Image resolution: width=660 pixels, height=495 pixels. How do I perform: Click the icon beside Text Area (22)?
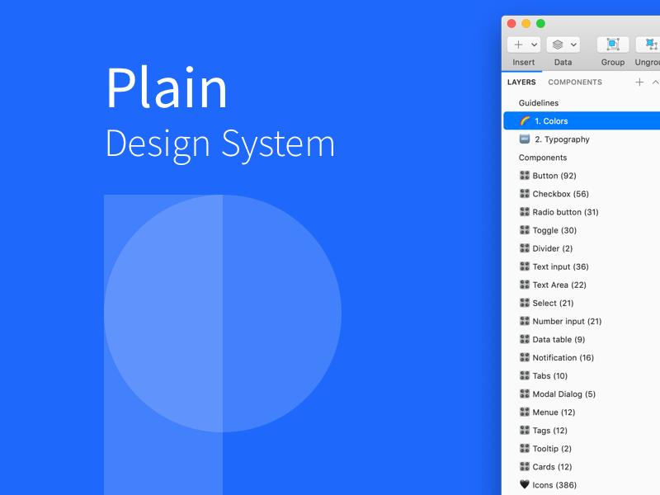pos(525,285)
